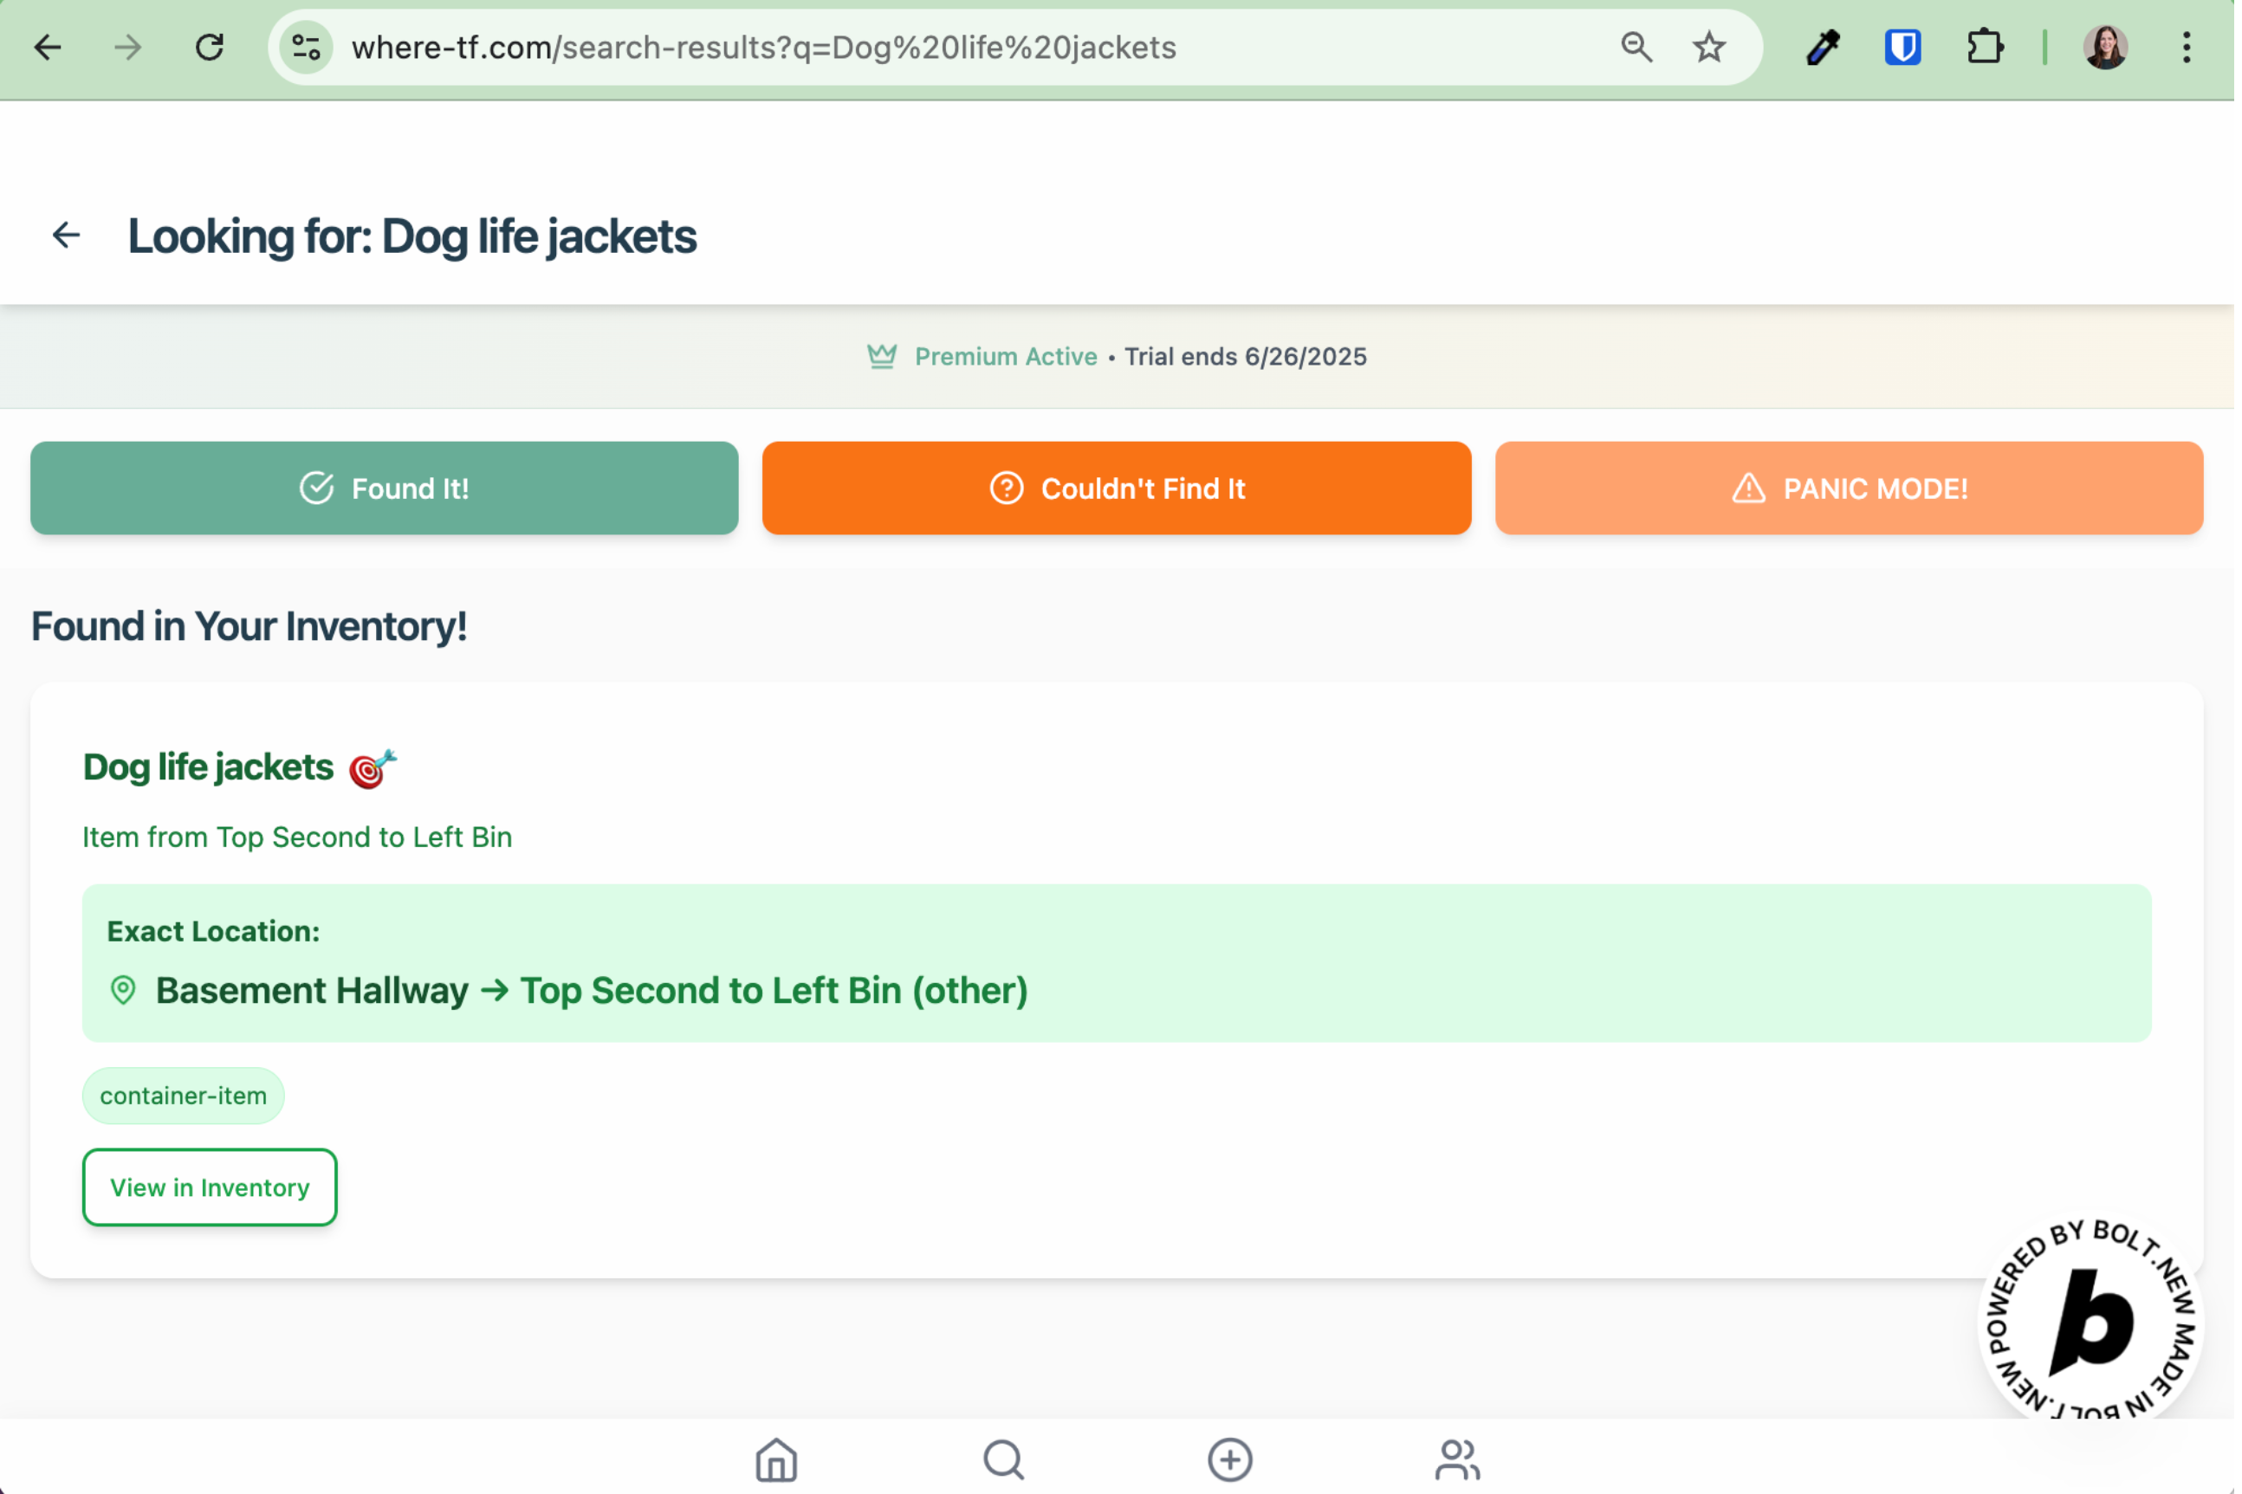Tap the Add plus icon in bottom navigation
This screenshot has height=1494, width=2242.
[1230, 1458]
